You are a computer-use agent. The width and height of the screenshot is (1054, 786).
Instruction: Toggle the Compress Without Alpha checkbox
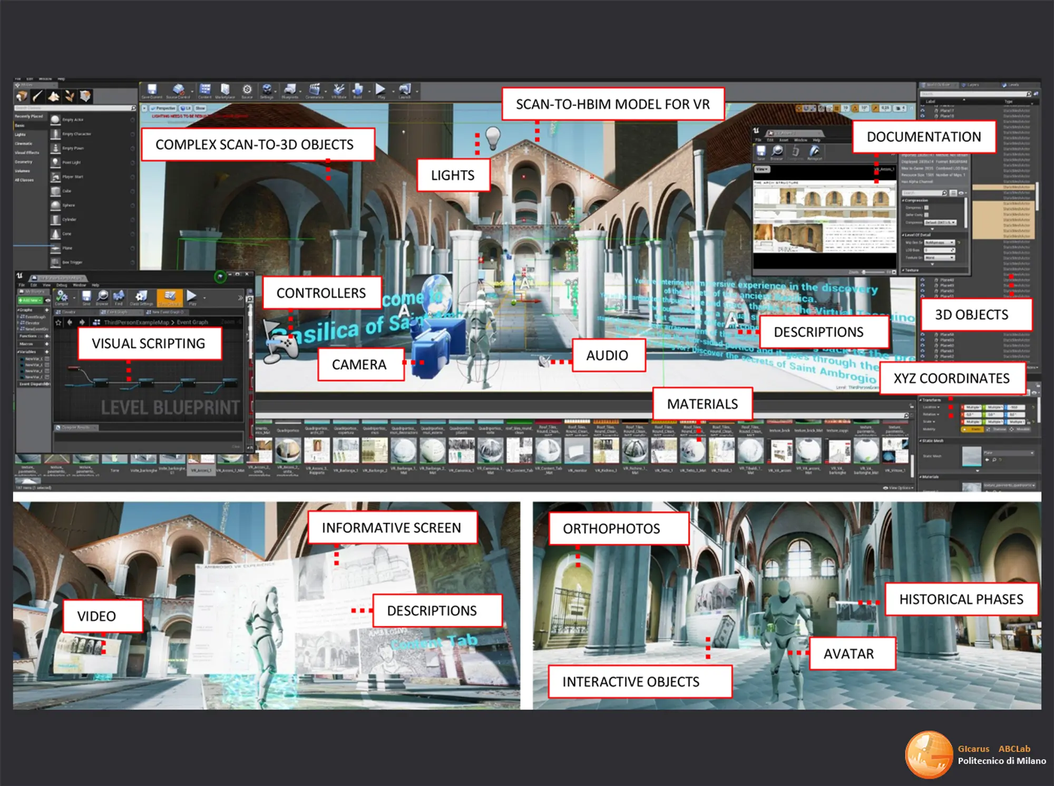926,208
